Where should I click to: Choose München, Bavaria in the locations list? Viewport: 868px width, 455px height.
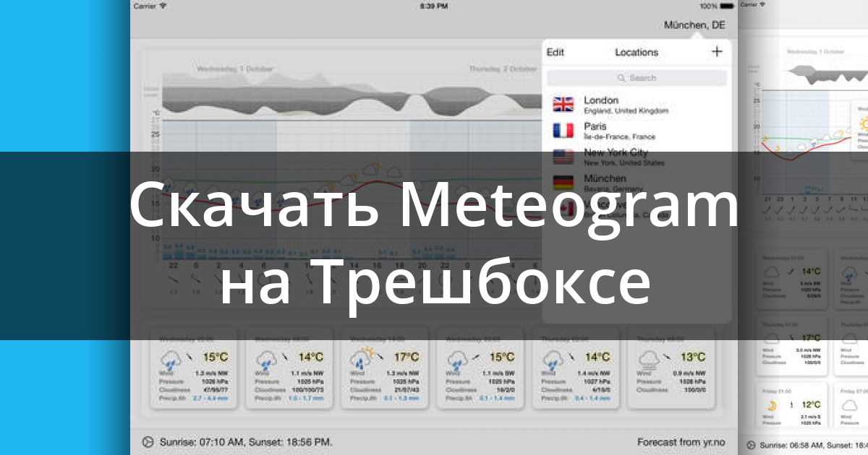click(637, 182)
